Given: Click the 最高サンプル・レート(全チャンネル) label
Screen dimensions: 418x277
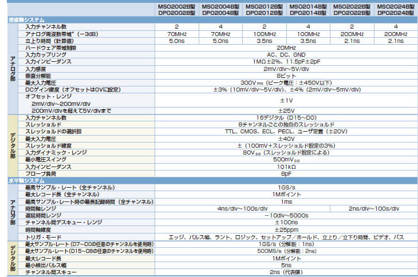Looking at the screenshot, I should click(x=70, y=188).
